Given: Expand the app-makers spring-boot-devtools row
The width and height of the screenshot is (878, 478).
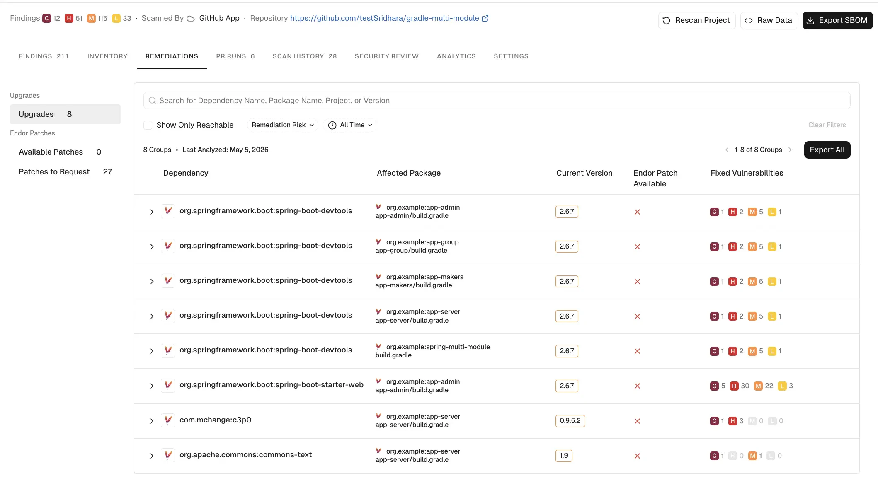Looking at the screenshot, I should click(152, 281).
